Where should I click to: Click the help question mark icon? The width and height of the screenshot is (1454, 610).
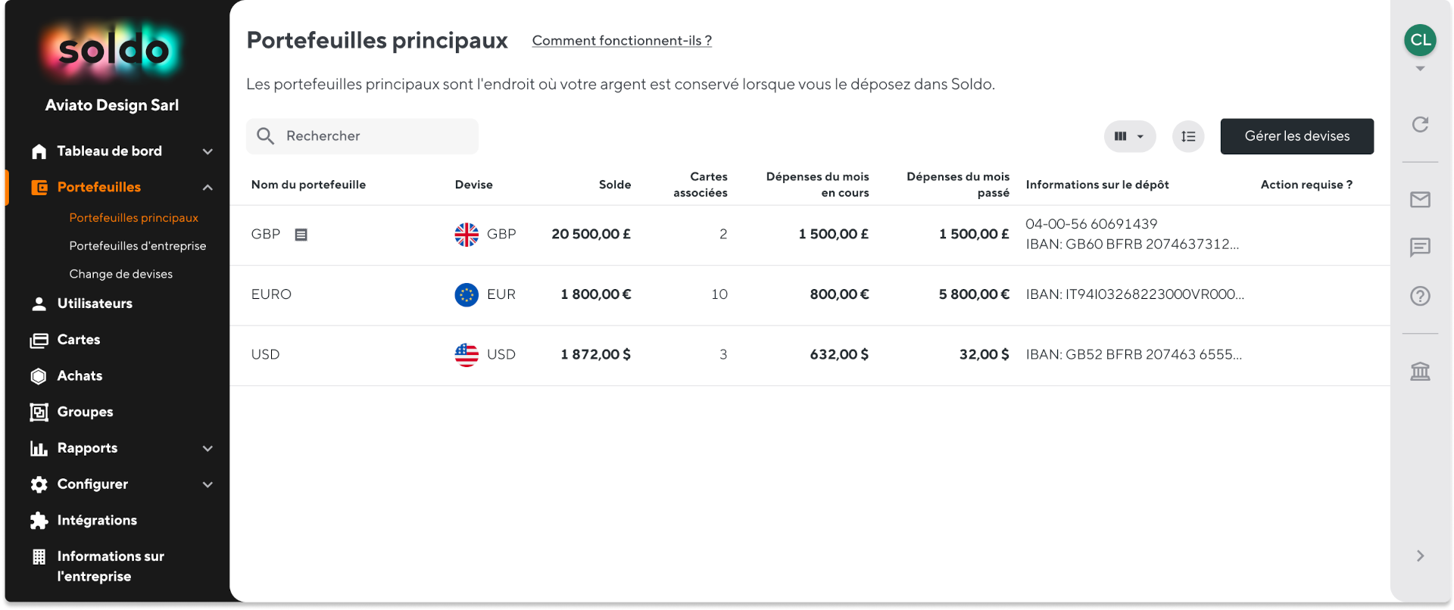1420,296
